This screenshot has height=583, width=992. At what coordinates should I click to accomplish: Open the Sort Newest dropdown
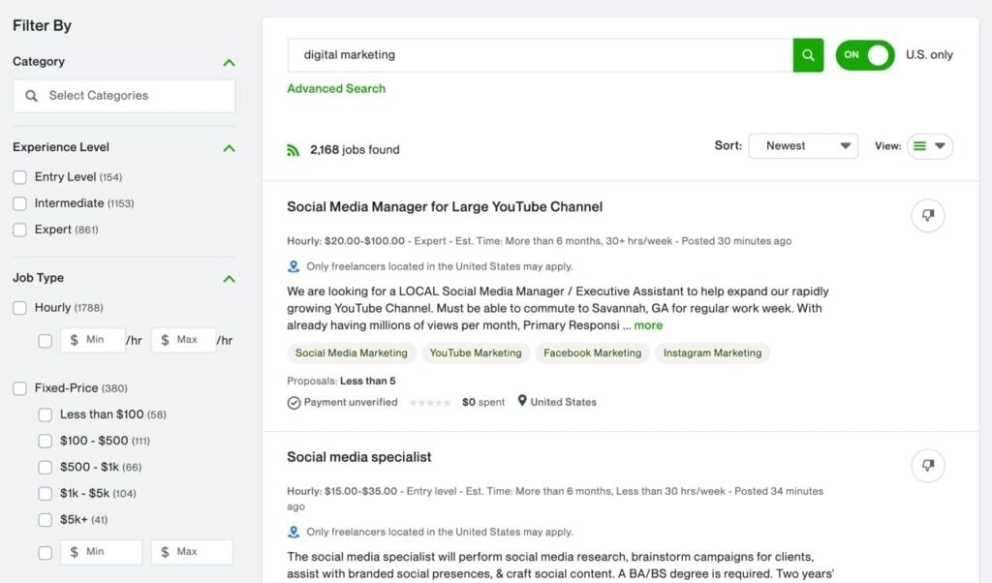(802, 145)
